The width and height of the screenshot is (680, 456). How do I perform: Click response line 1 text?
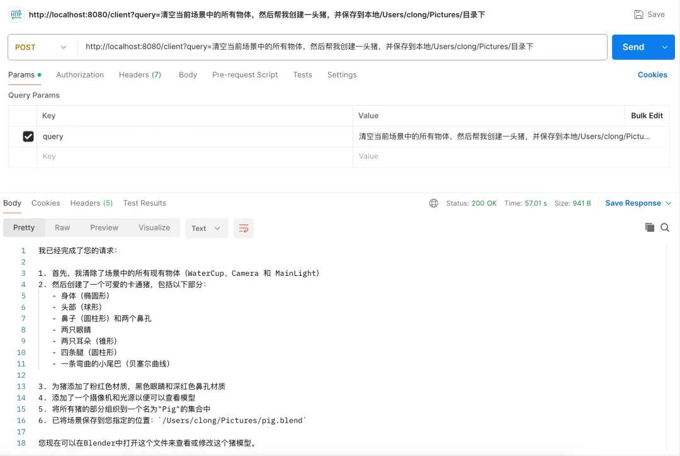pyautogui.click(x=77, y=250)
